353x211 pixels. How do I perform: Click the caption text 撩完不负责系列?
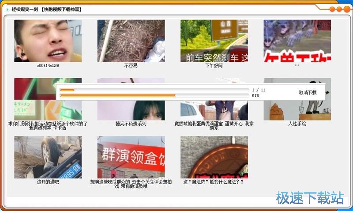click(131, 124)
